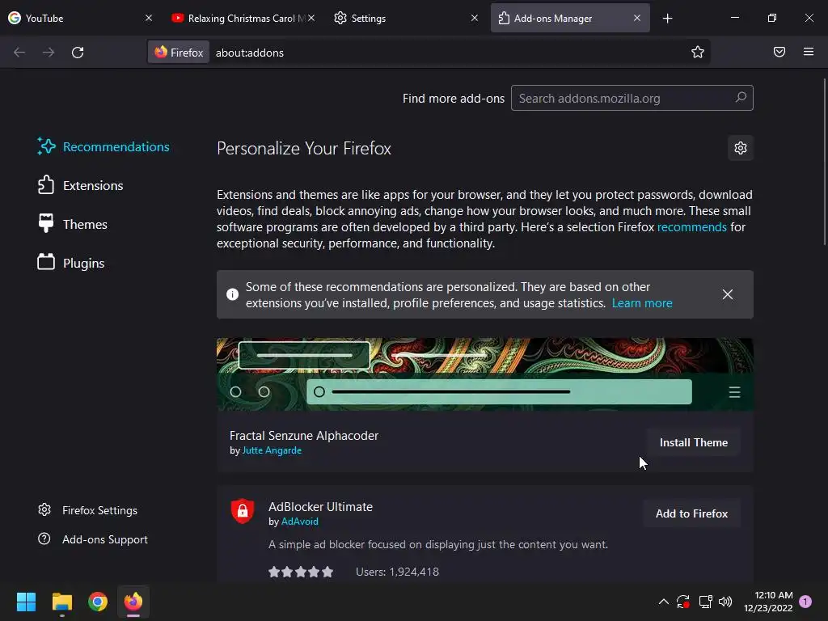The image size is (828, 621).
Task: Open the sync status tray icon
Action: [683, 602]
